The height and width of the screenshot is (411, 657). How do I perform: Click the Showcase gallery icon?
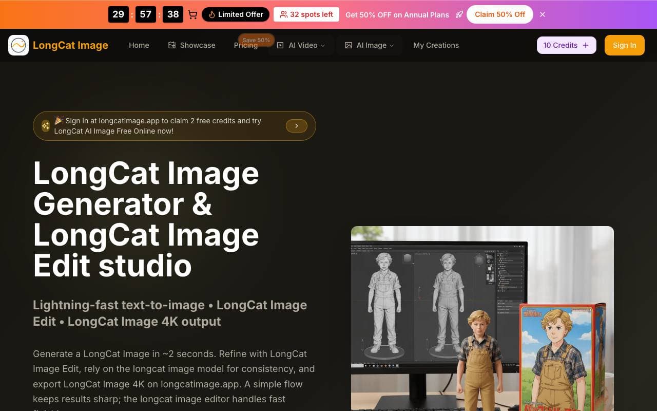pyautogui.click(x=172, y=45)
